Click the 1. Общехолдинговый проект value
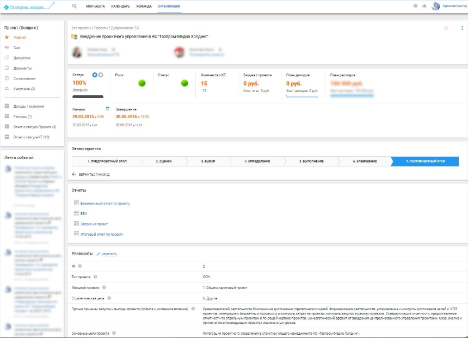 225,288
